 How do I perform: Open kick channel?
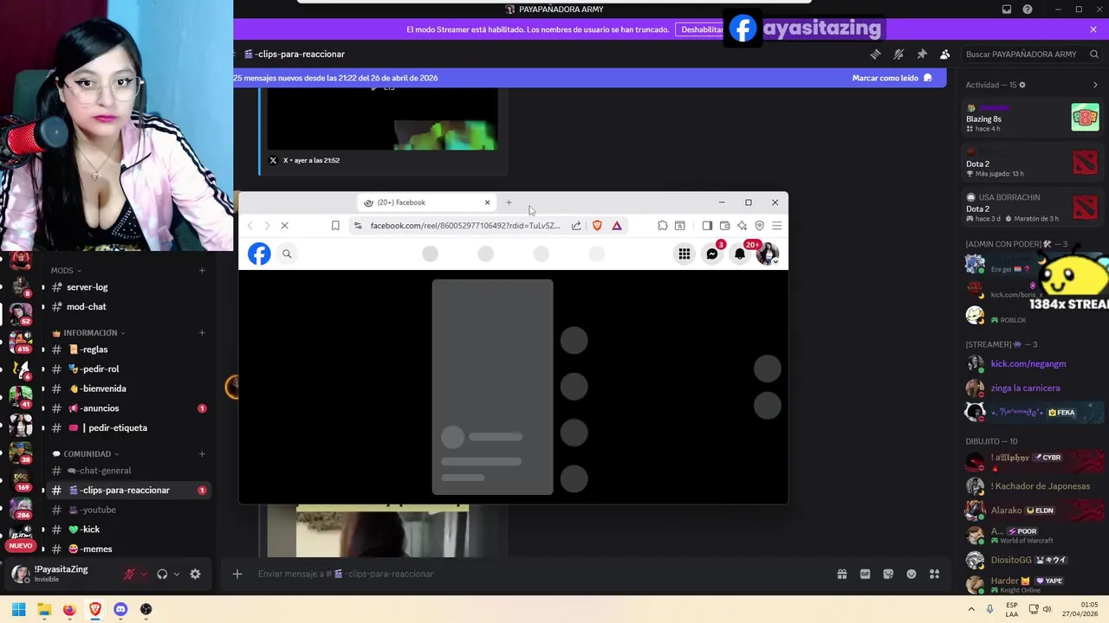128,530
